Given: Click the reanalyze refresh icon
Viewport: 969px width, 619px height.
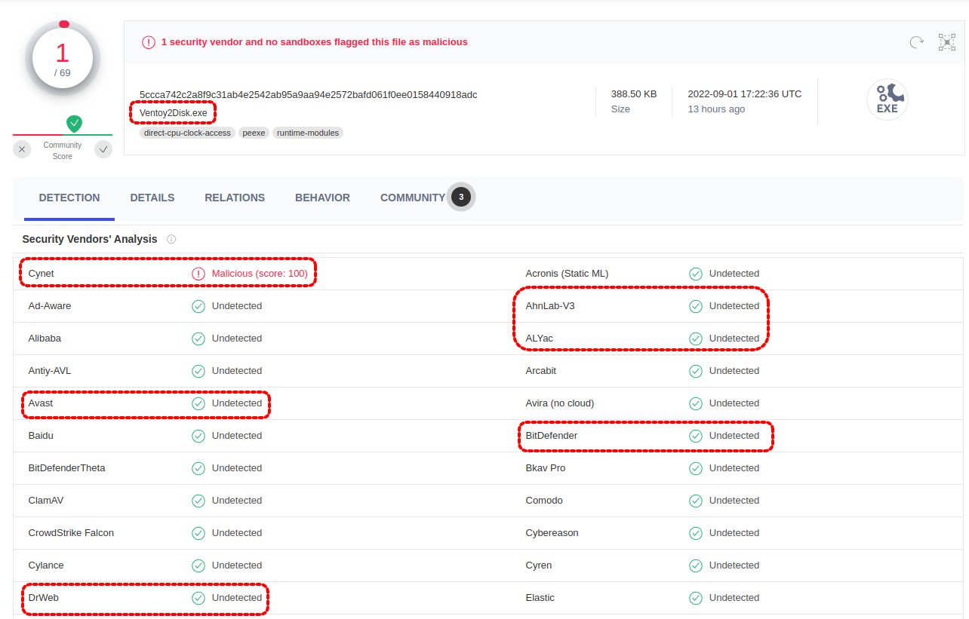Looking at the screenshot, I should click(916, 42).
